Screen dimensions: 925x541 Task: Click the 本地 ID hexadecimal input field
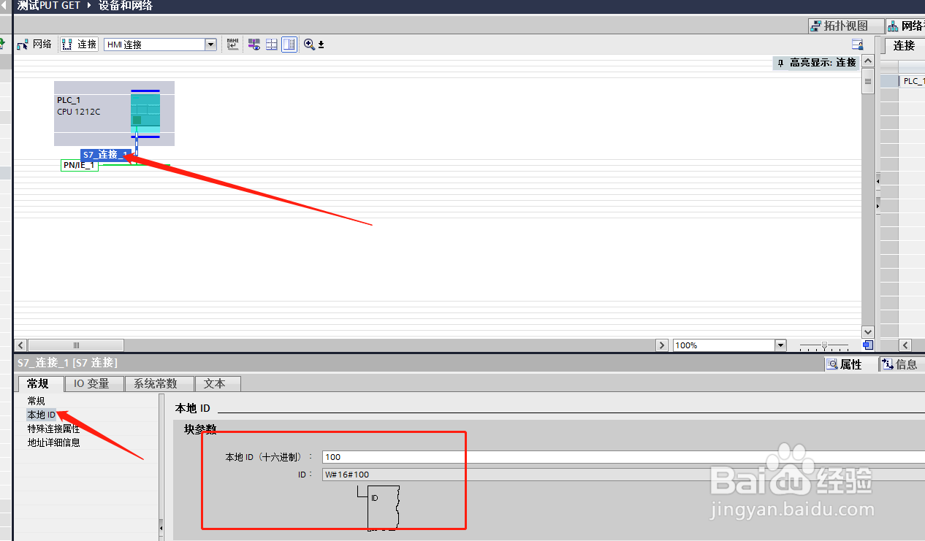(623, 457)
